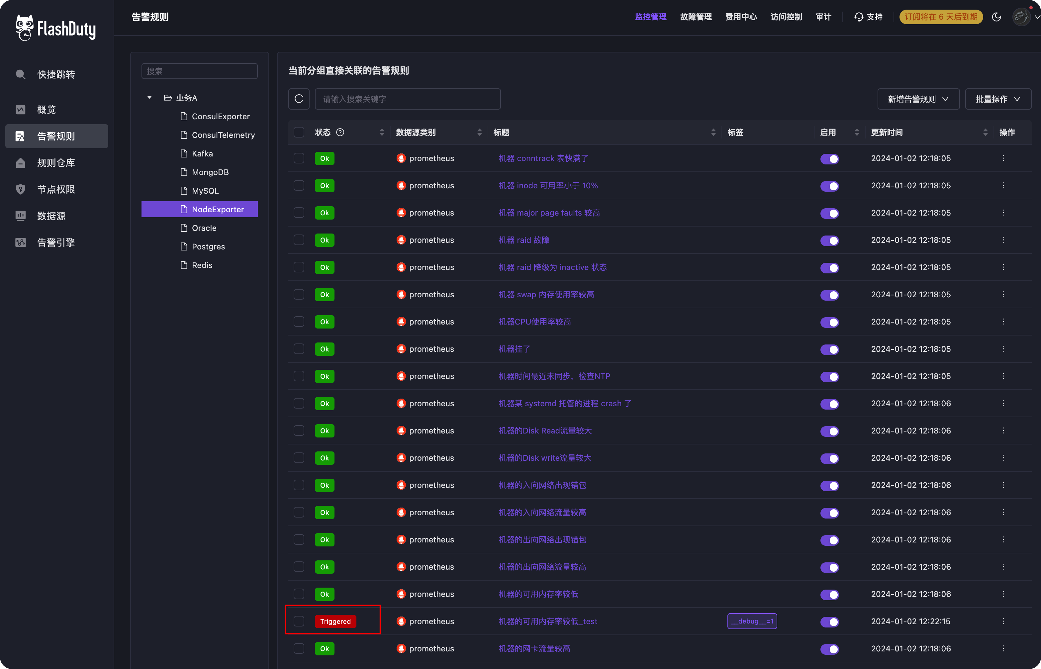1041x669 pixels.
Task: Expand the 批量操作 dropdown
Action: [x=997, y=99]
